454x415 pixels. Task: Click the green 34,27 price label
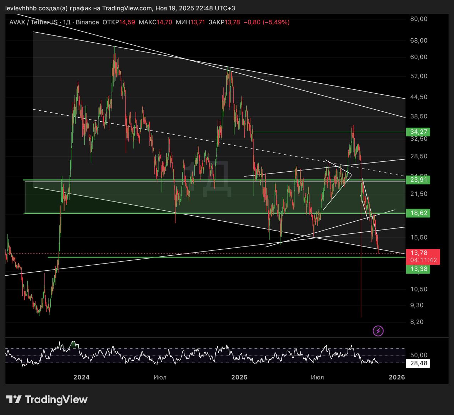(418, 132)
